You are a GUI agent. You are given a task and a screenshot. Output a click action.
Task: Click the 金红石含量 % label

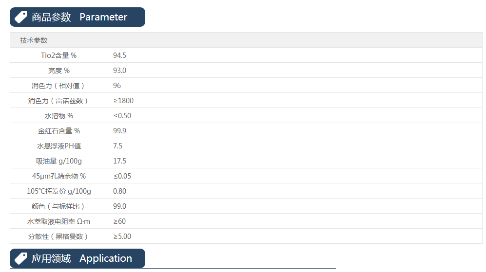pos(58,131)
